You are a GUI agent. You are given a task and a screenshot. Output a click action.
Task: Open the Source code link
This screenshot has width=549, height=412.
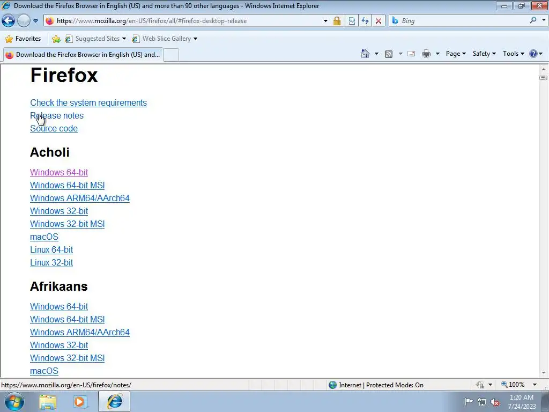[x=54, y=129]
